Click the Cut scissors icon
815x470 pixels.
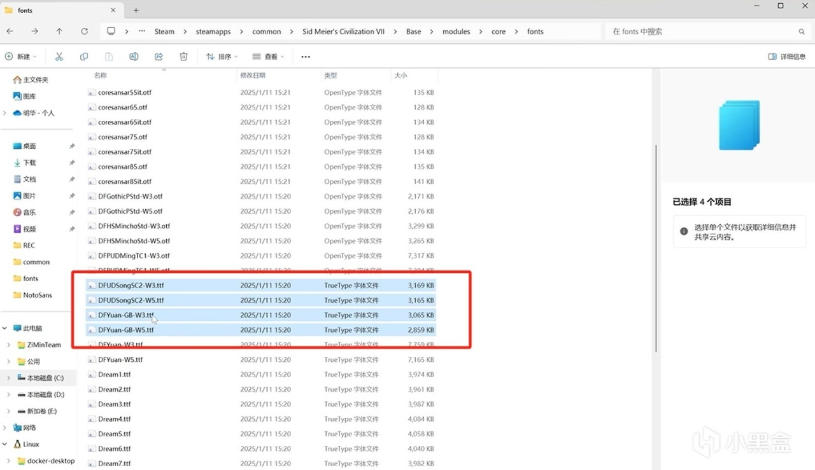[59, 57]
